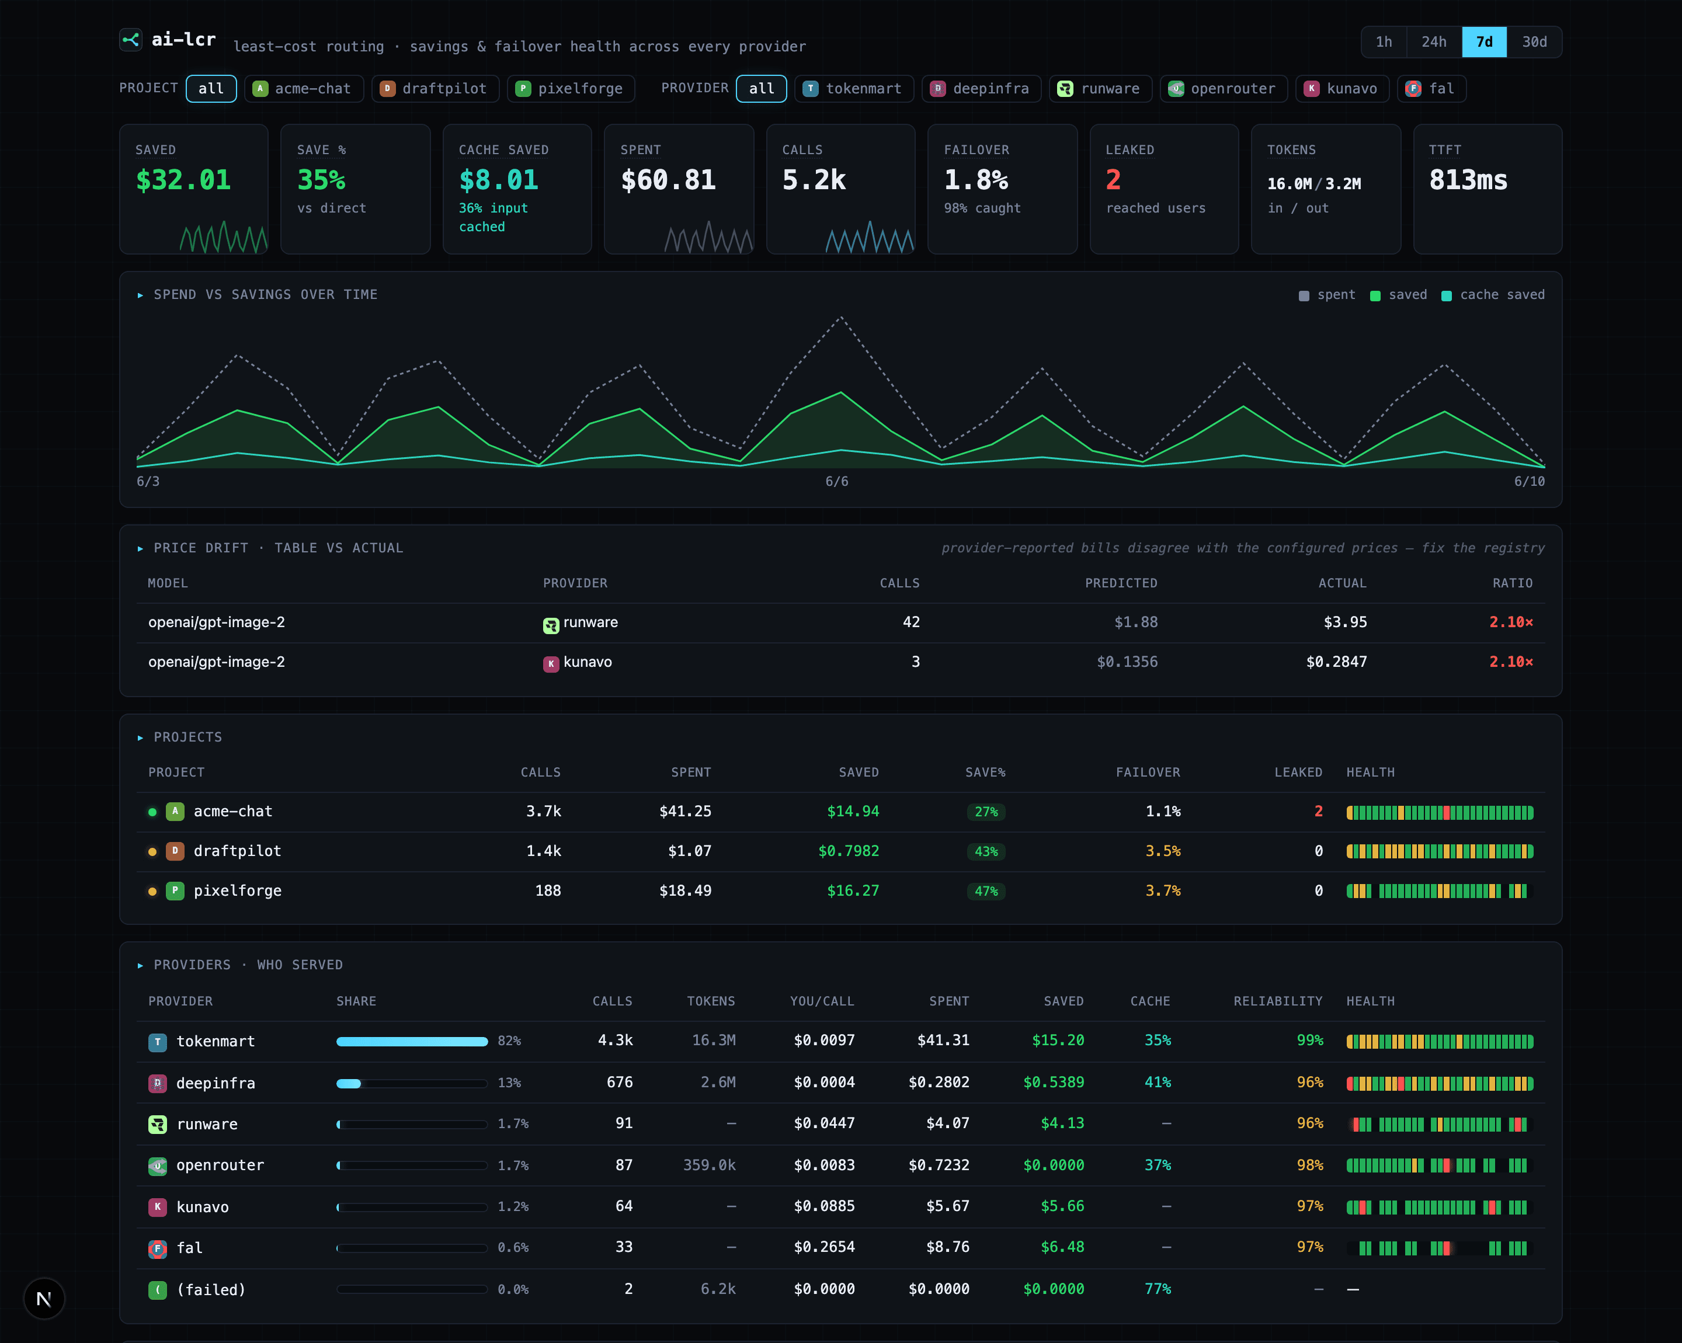Switch time range to 24h
The height and width of the screenshot is (1343, 1682).
1434,42
